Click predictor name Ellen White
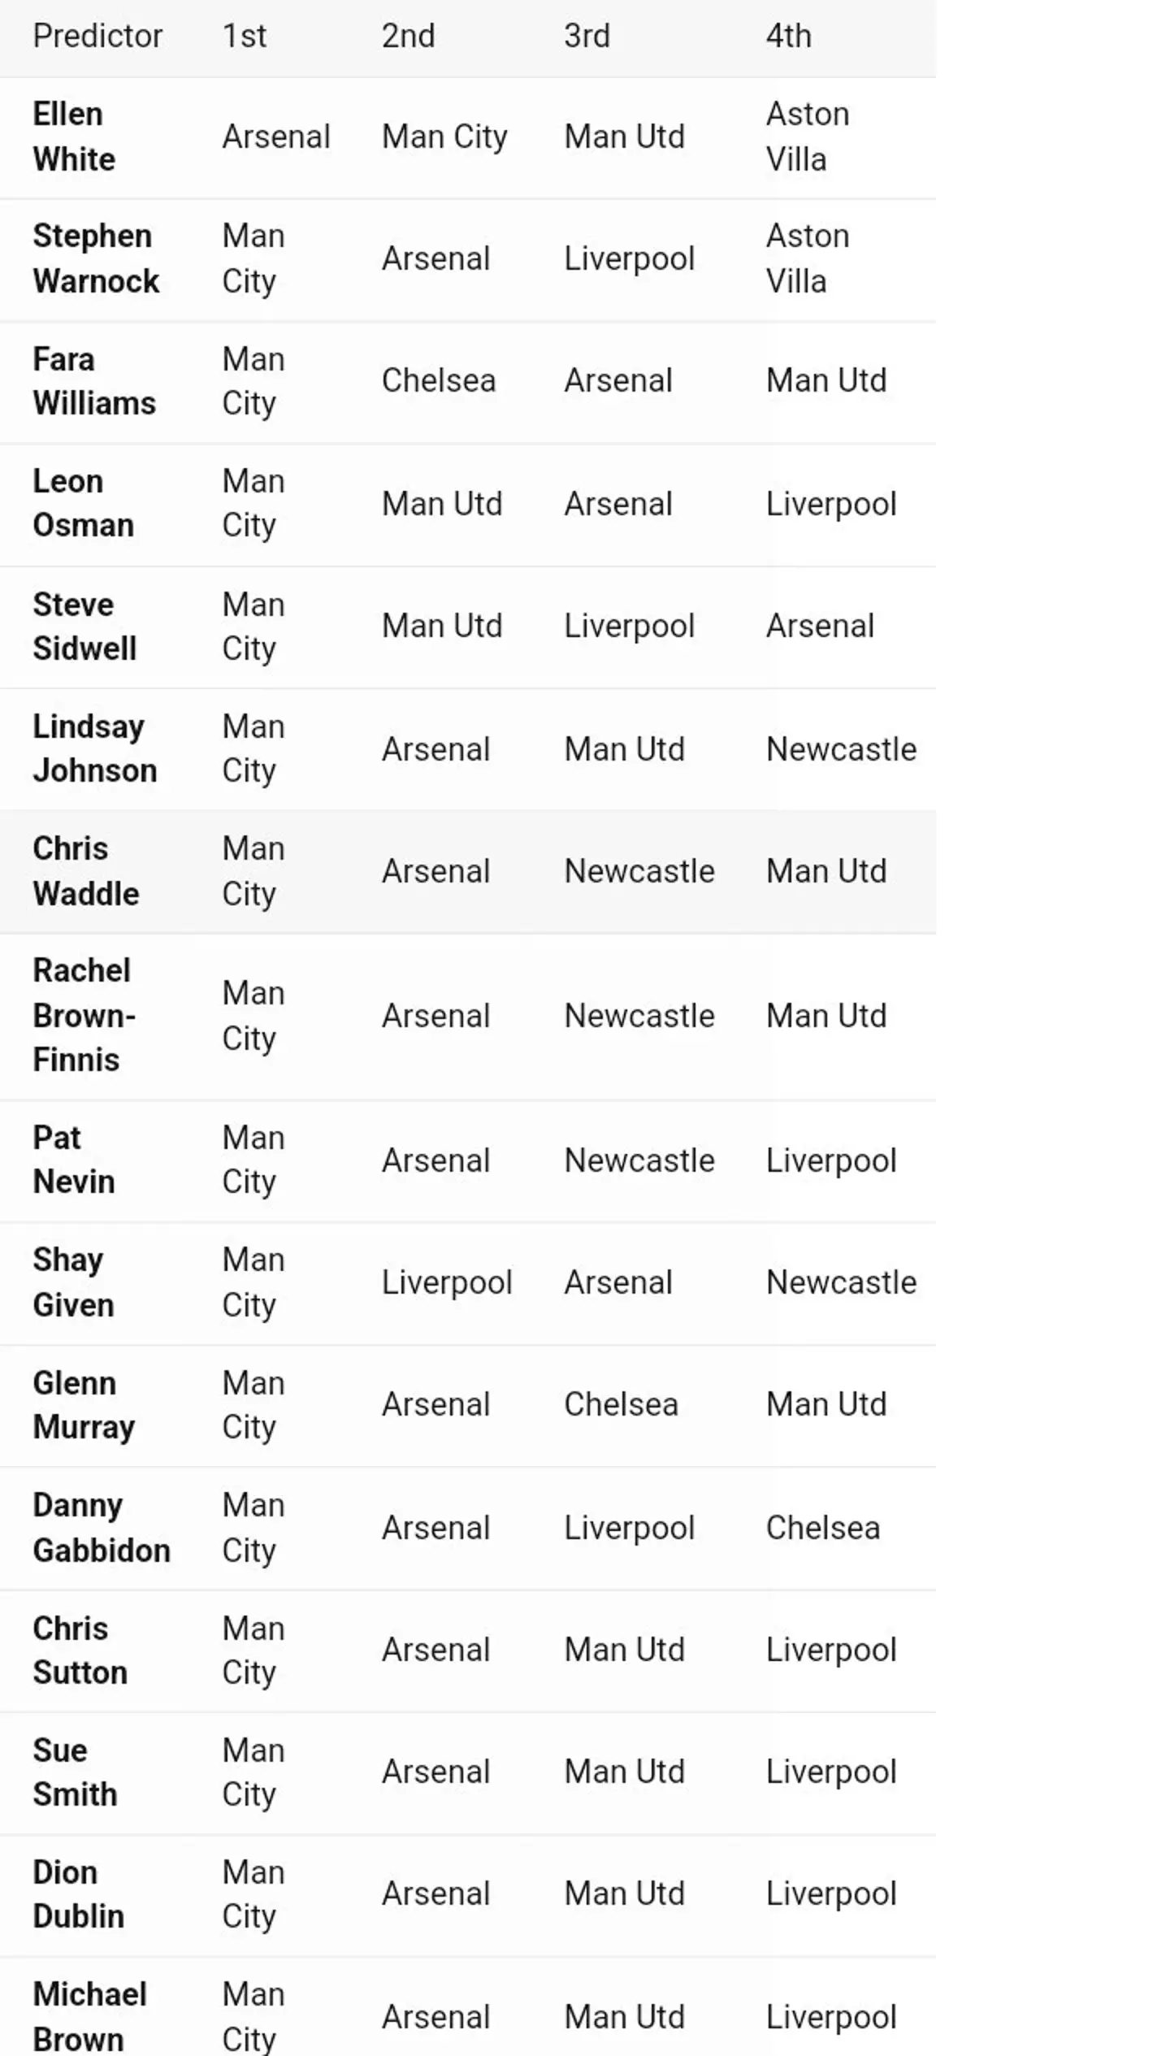 (74, 137)
